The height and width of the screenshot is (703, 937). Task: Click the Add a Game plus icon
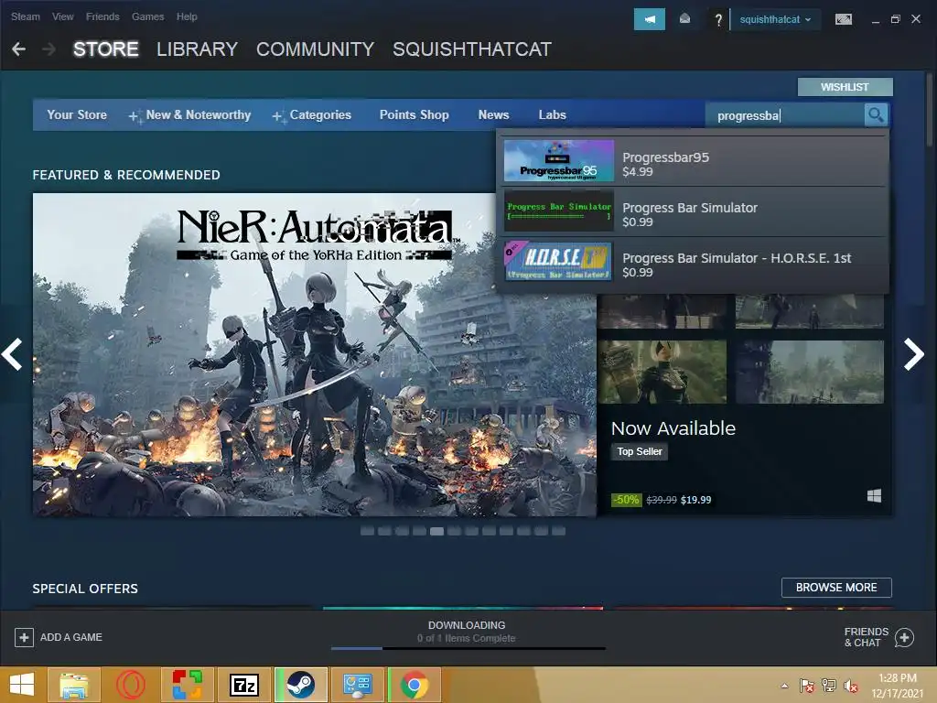click(24, 637)
